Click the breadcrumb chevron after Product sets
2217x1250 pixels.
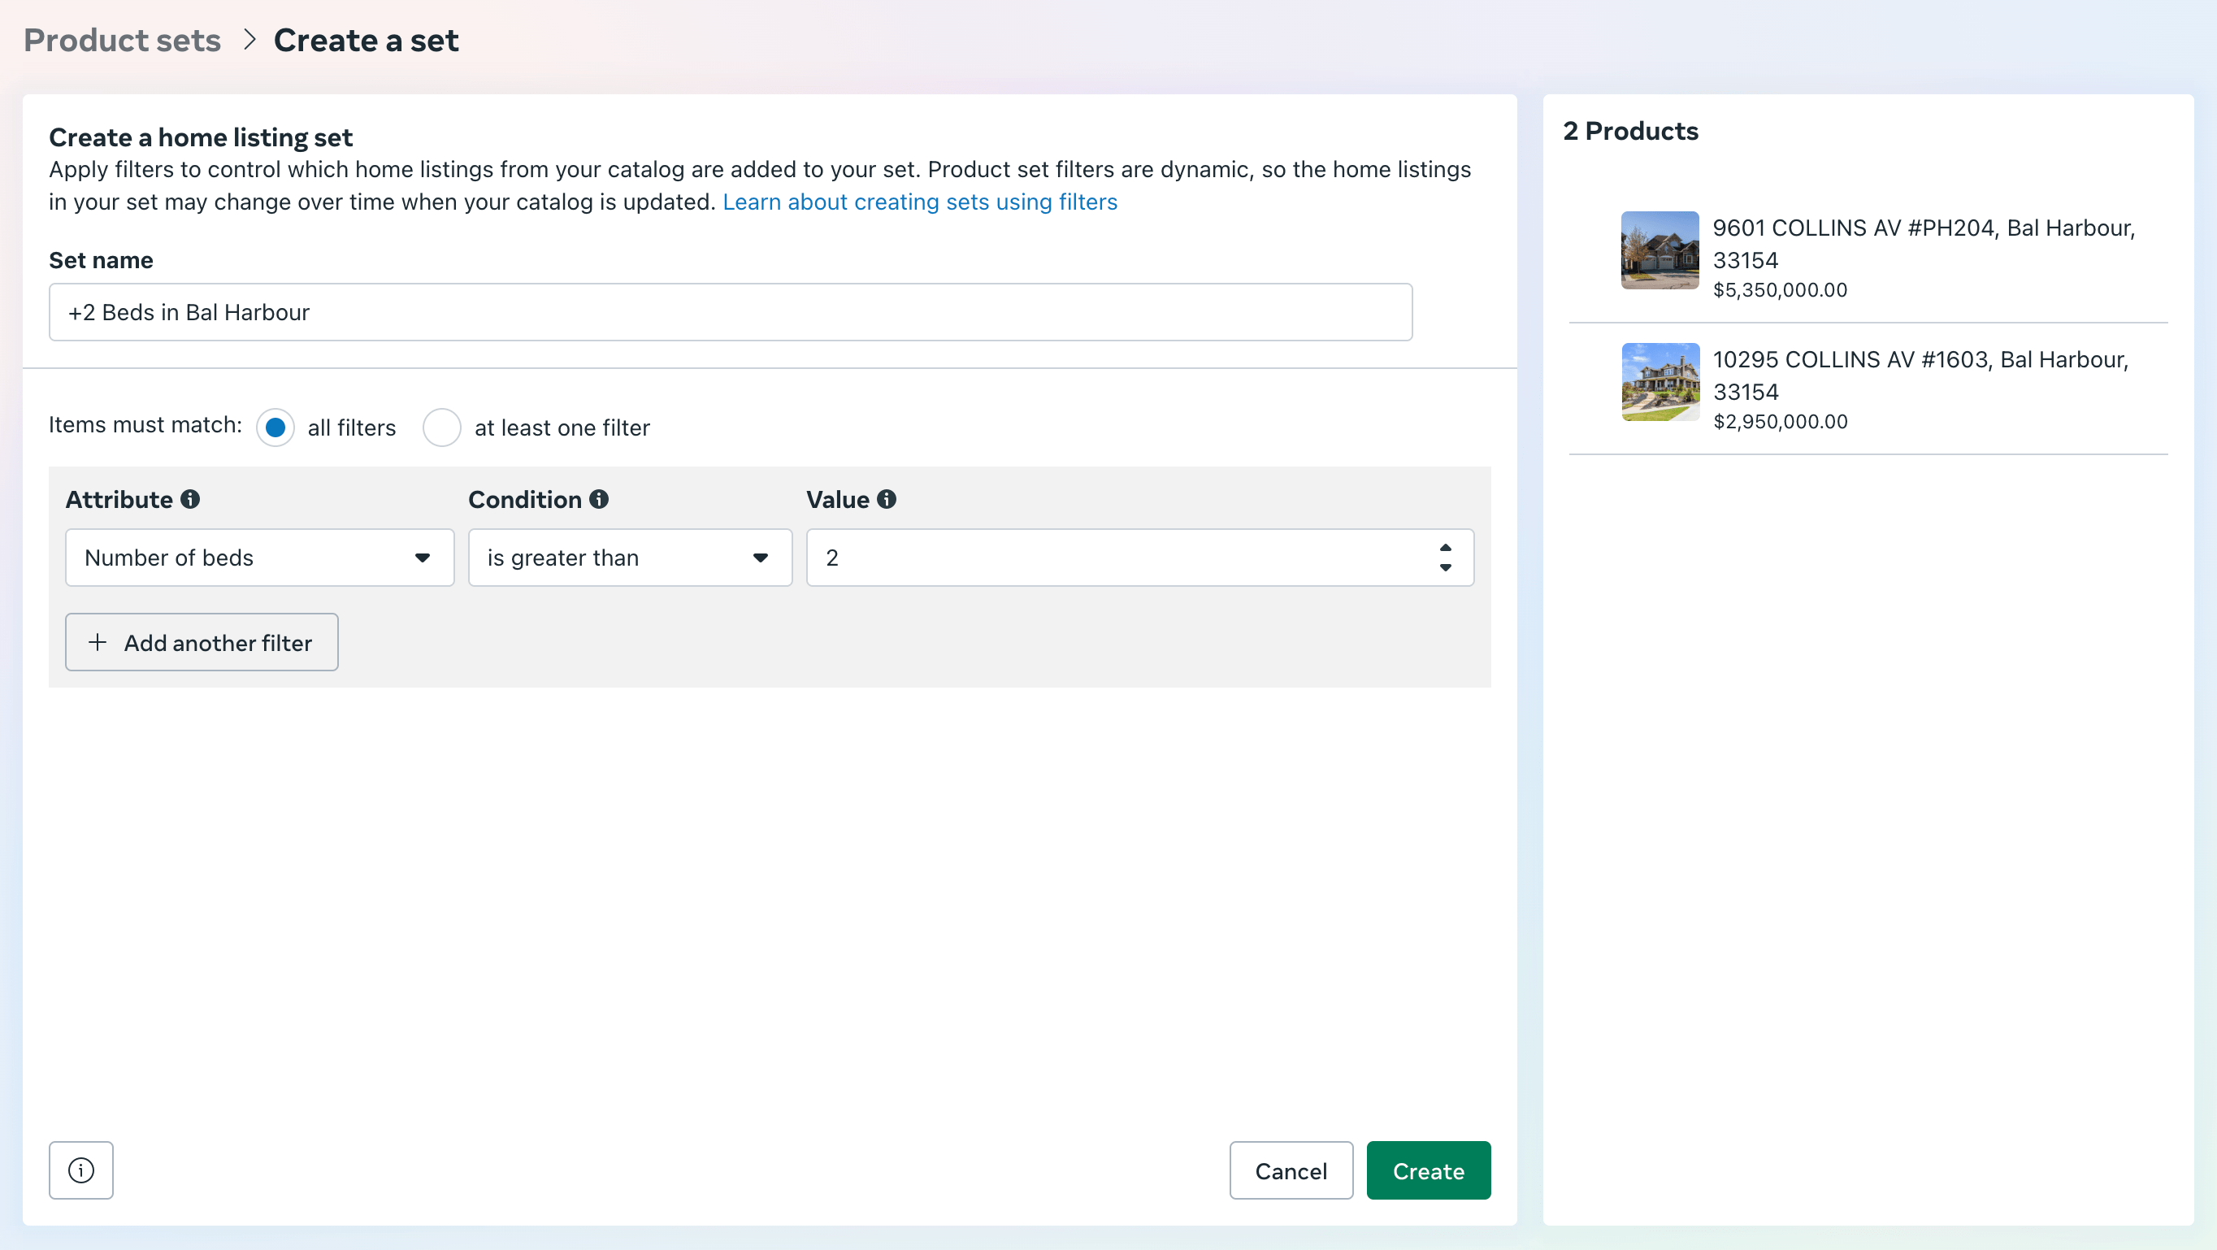pos(249,40)
